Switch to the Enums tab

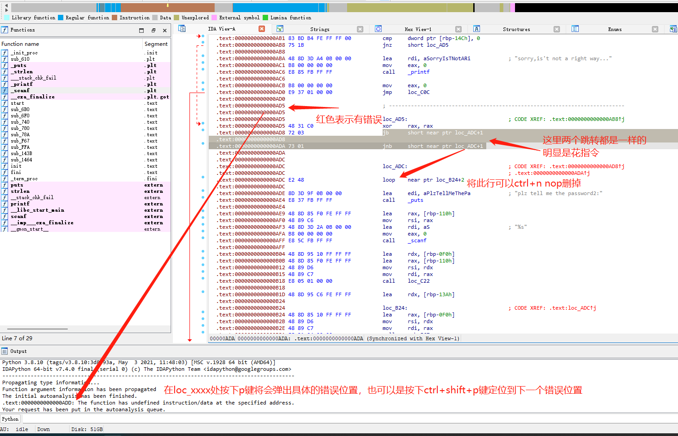615,29
